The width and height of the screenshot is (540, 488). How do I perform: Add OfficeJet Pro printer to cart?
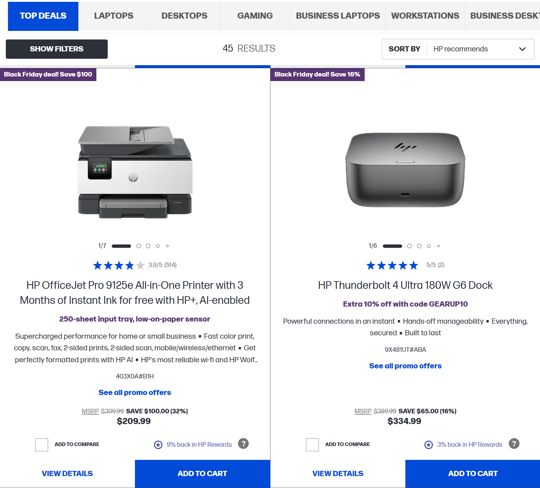coord(202,474)
